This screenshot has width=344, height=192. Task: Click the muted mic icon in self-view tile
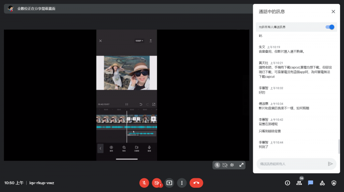(217, 165)
